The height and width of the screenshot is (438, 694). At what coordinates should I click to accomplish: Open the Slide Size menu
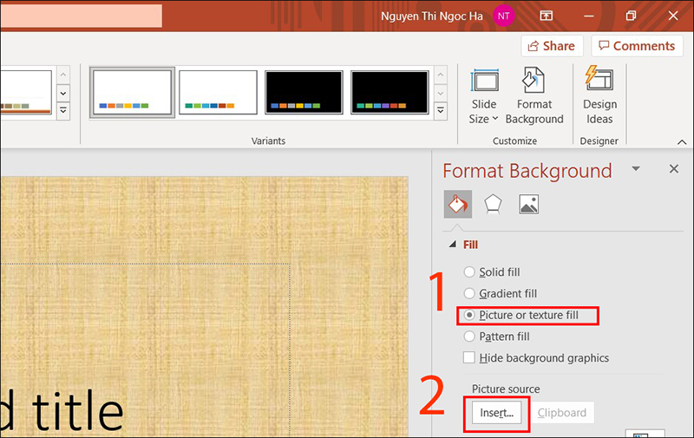(x=484, y=99)
